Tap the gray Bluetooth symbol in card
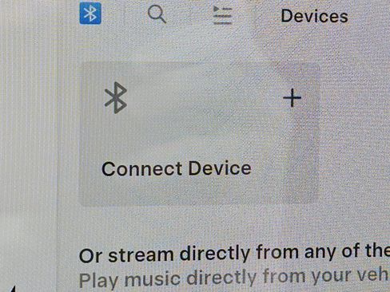 pyautogui.click(x=116, y=97)
